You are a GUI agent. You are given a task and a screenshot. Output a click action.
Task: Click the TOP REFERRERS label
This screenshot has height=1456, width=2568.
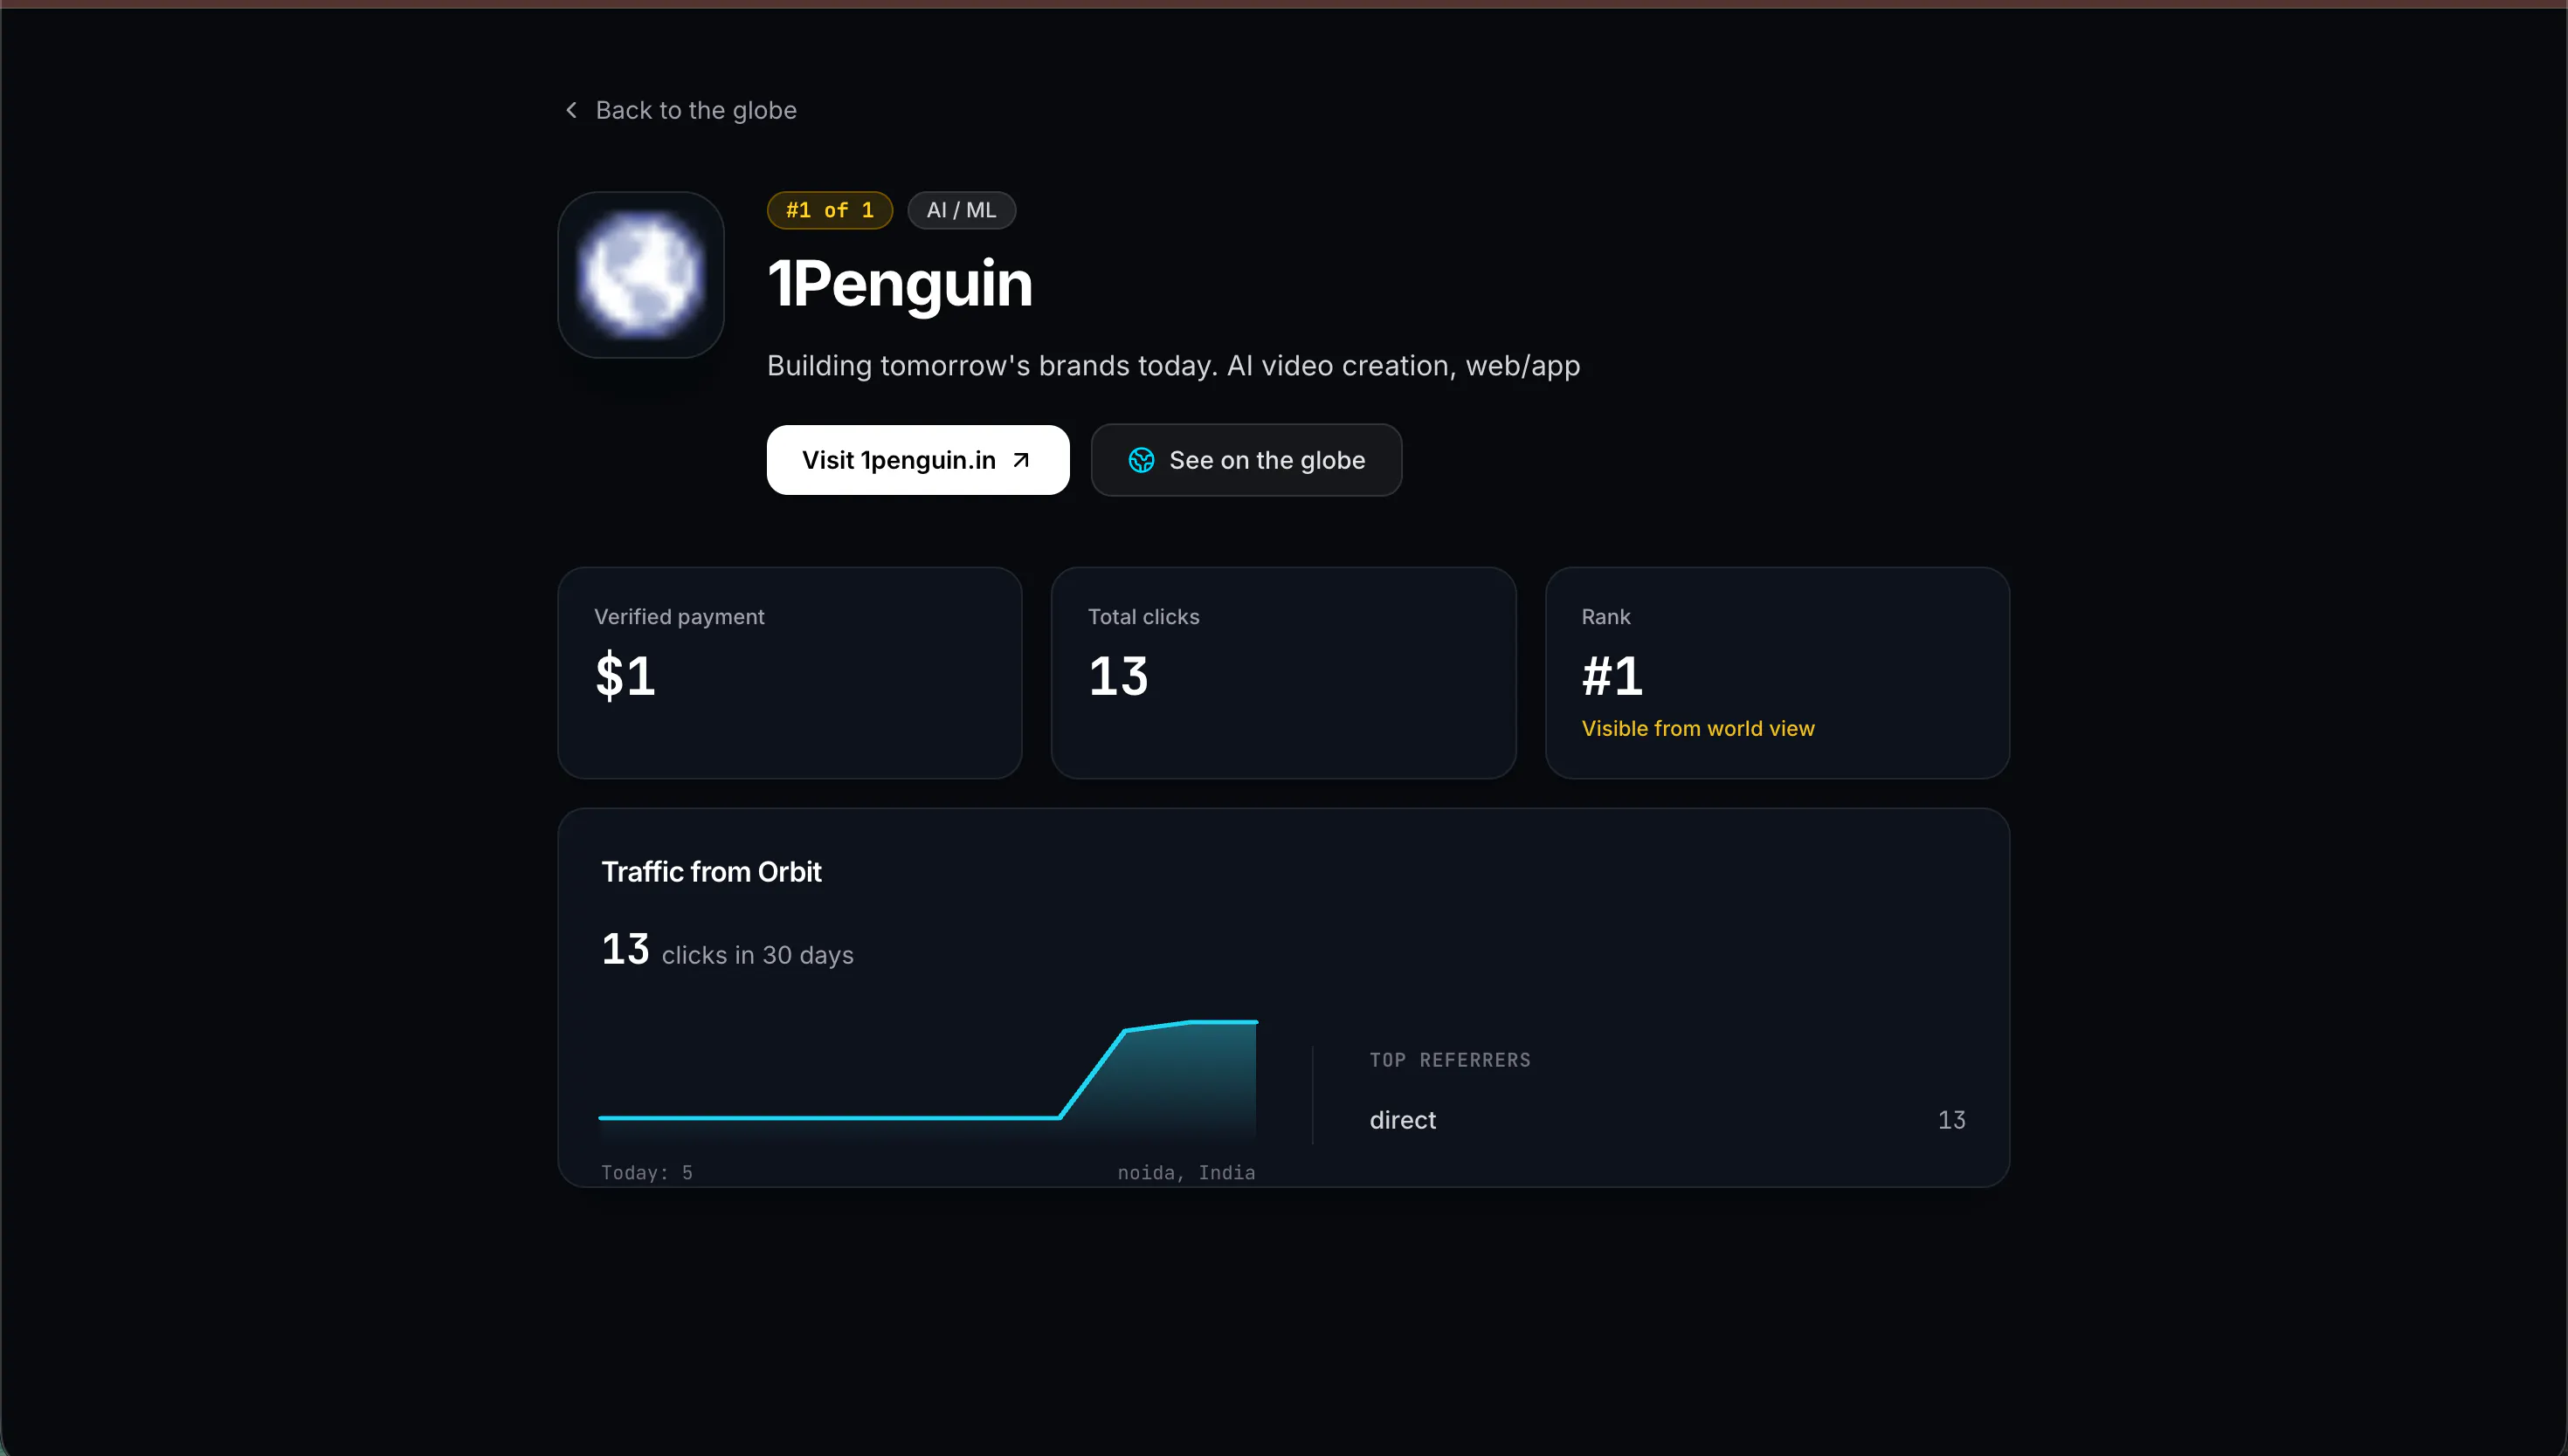[x=1450, y=1060]
